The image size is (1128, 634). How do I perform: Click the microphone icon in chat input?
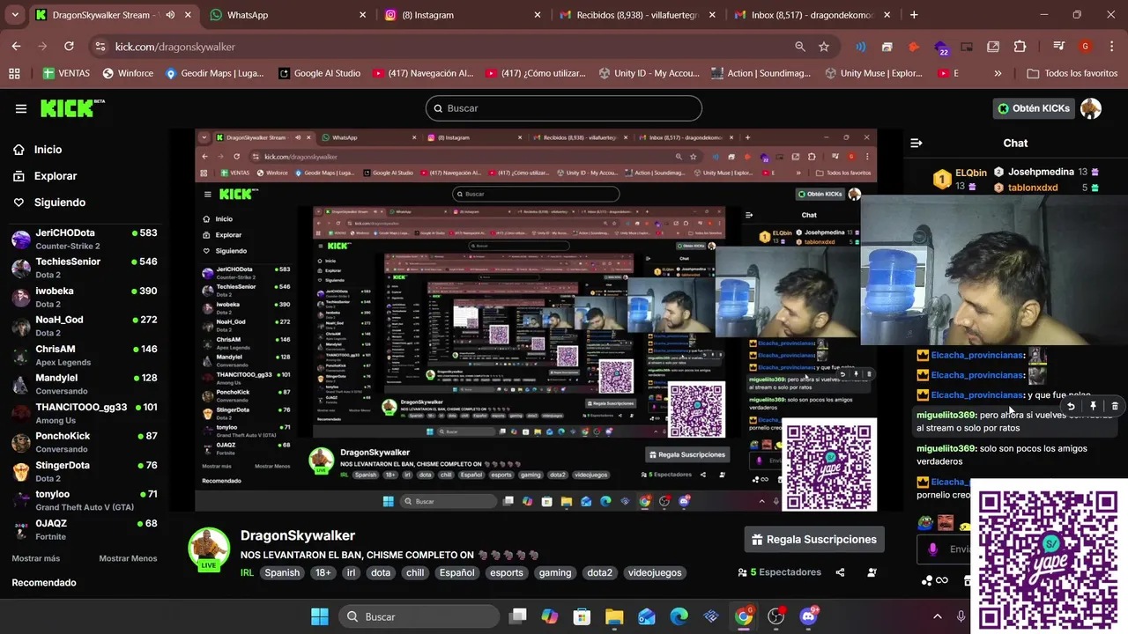tap(932, 549)
